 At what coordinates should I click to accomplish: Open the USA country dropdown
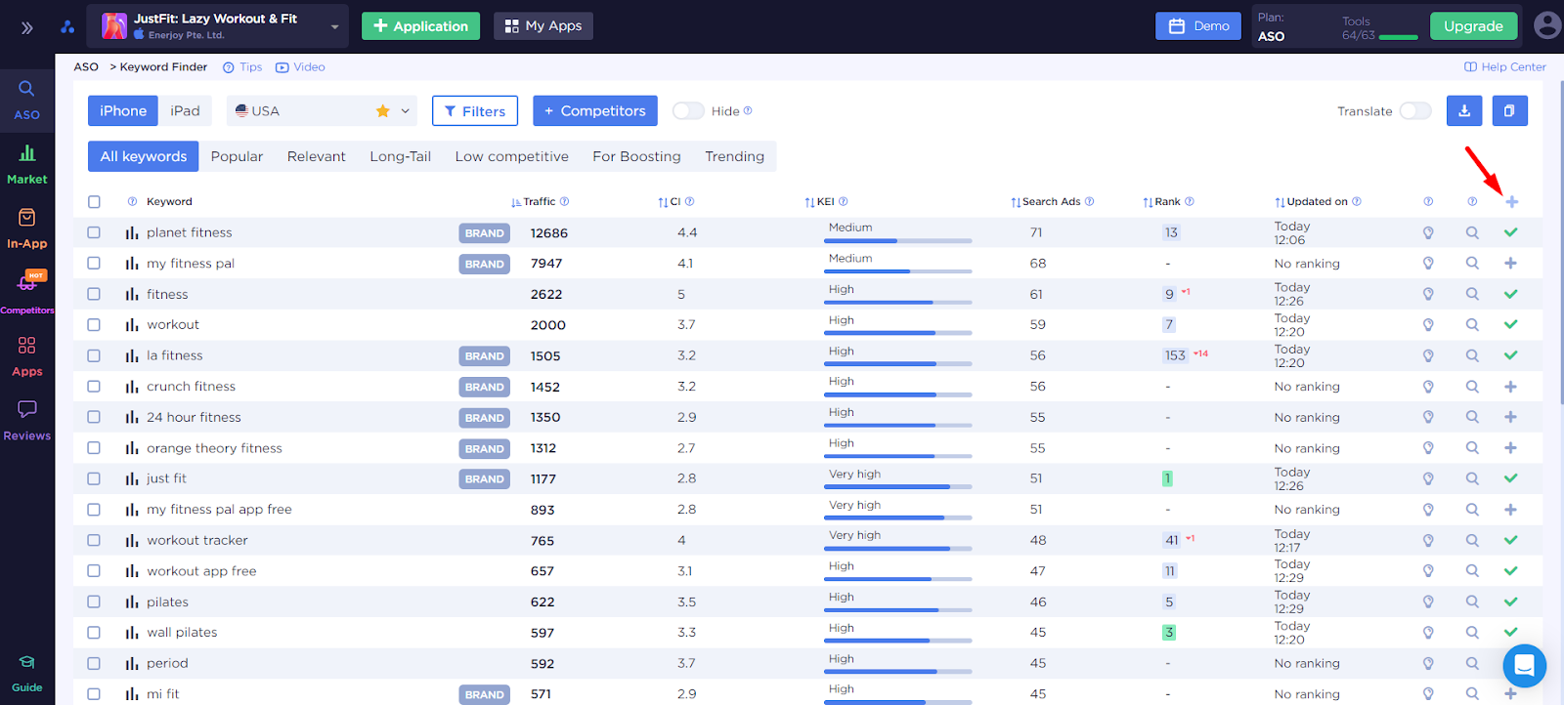(322, 110)
